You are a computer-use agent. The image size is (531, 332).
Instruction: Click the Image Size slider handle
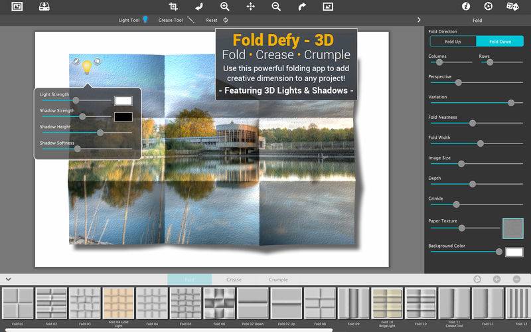coord(461,164)
